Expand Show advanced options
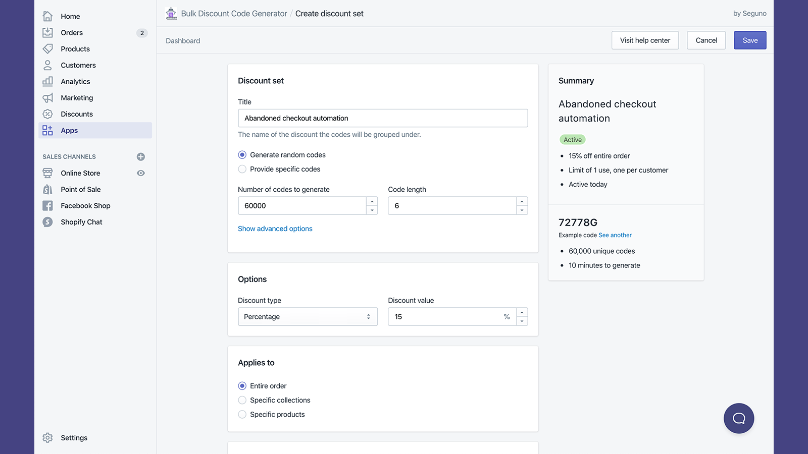 point(275,229)
